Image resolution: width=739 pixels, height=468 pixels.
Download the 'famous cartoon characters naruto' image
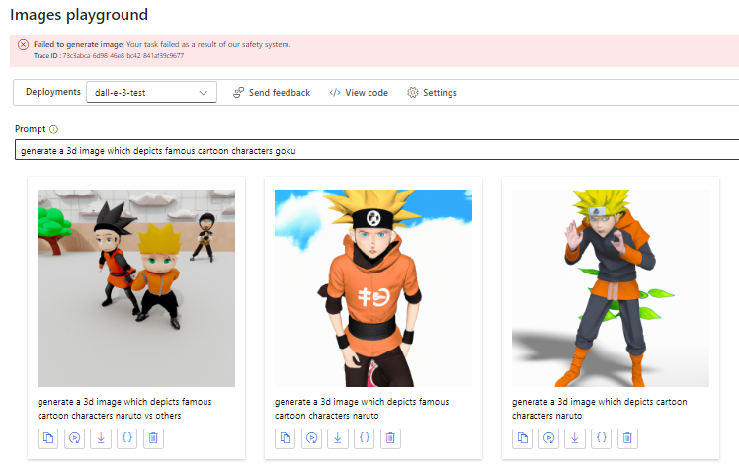coord(338,438)
